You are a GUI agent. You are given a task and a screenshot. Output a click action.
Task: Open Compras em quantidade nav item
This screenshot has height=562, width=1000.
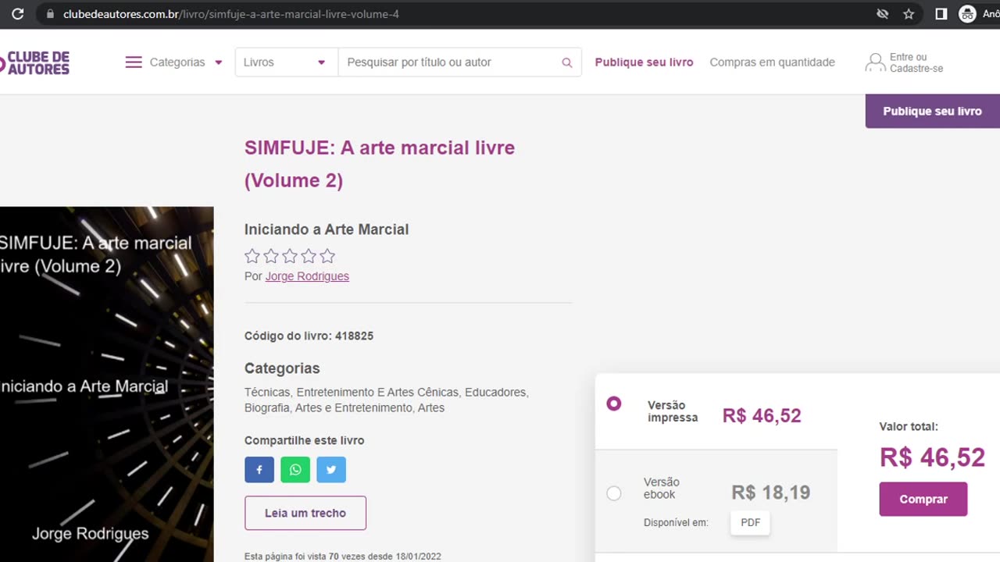[x=772, y=62]
